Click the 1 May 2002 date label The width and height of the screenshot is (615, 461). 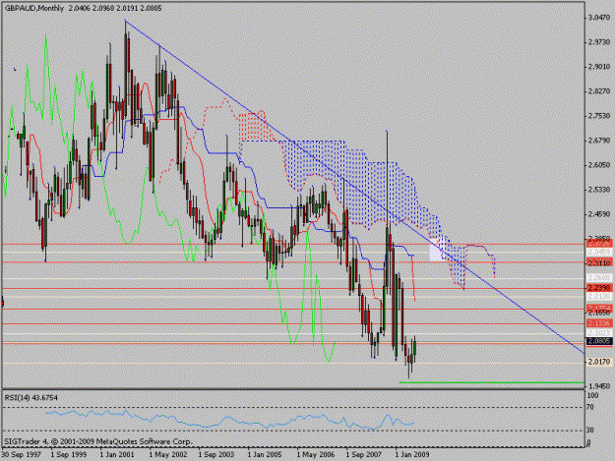[x=168, y=455]
